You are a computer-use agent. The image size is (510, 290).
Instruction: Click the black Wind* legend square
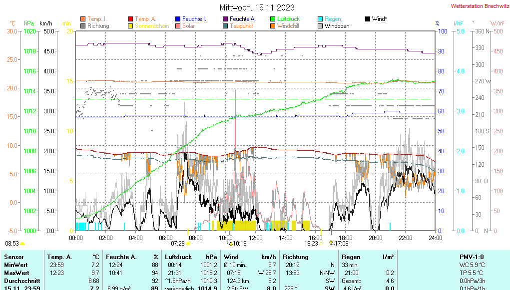[368, 19]
